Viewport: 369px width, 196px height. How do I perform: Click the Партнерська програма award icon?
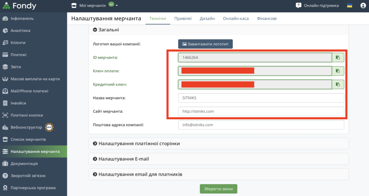(x=5, y=188)
